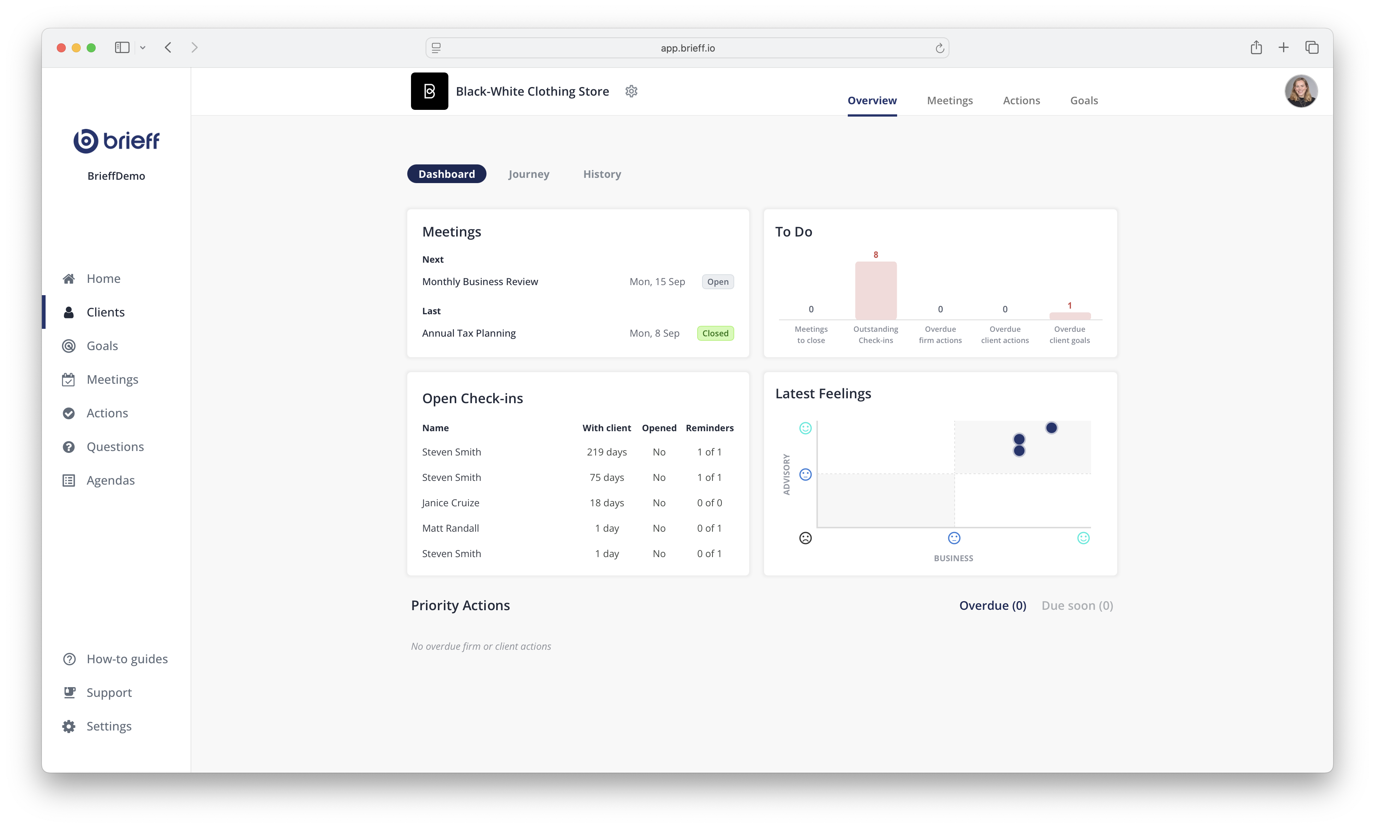Viewport: 1375px width, 828px height.
Task: Open Janice Cruize check-in row
Action: pos(451,503)
